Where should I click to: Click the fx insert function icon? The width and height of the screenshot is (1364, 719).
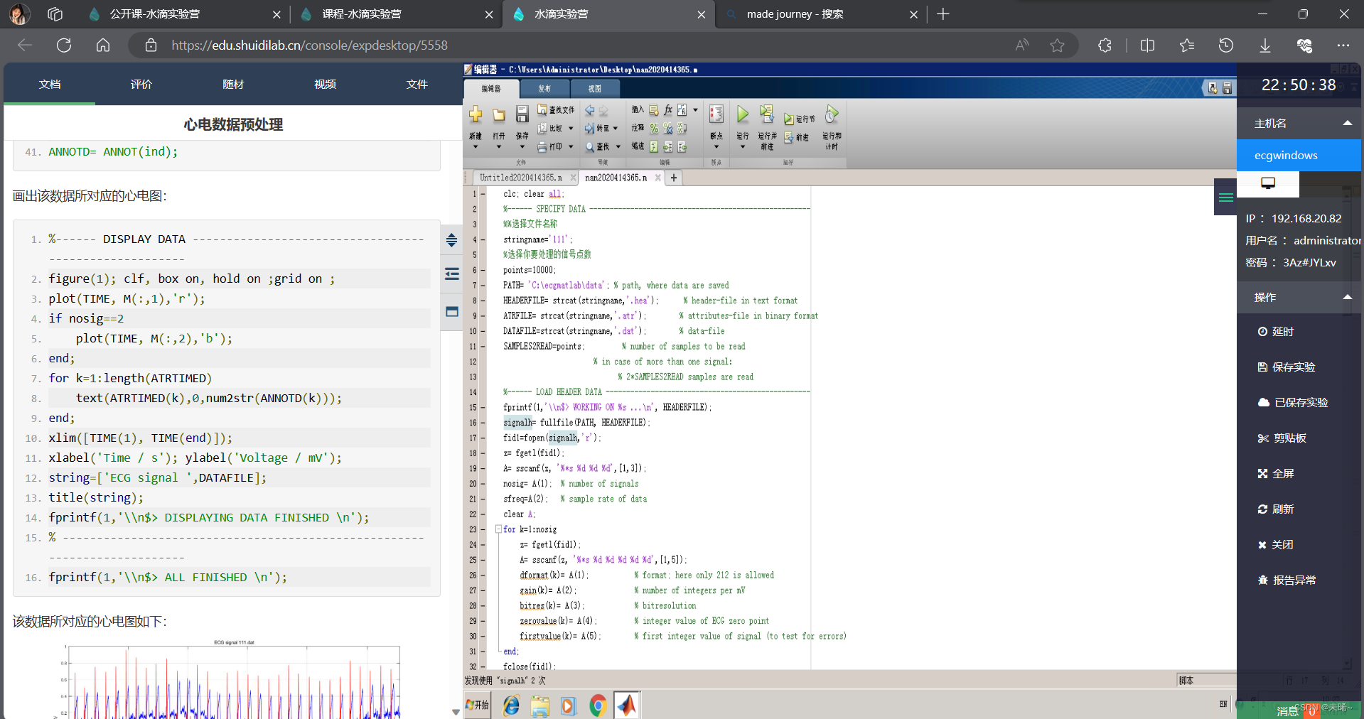[x=667, y=110]
